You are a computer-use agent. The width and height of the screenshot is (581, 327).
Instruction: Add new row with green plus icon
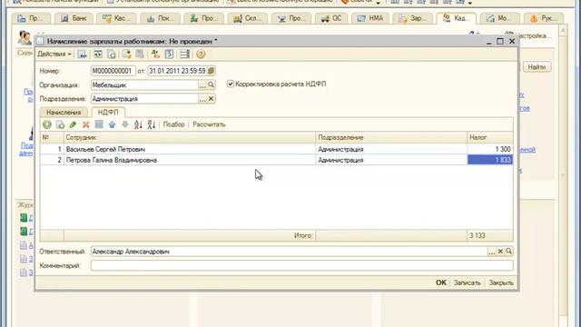pos(47,124)
